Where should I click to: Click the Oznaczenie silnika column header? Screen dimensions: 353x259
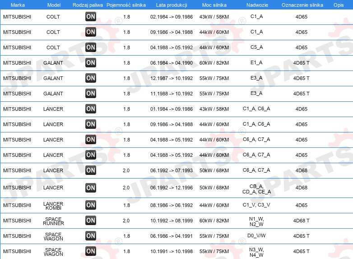click(x=302, y=5)
